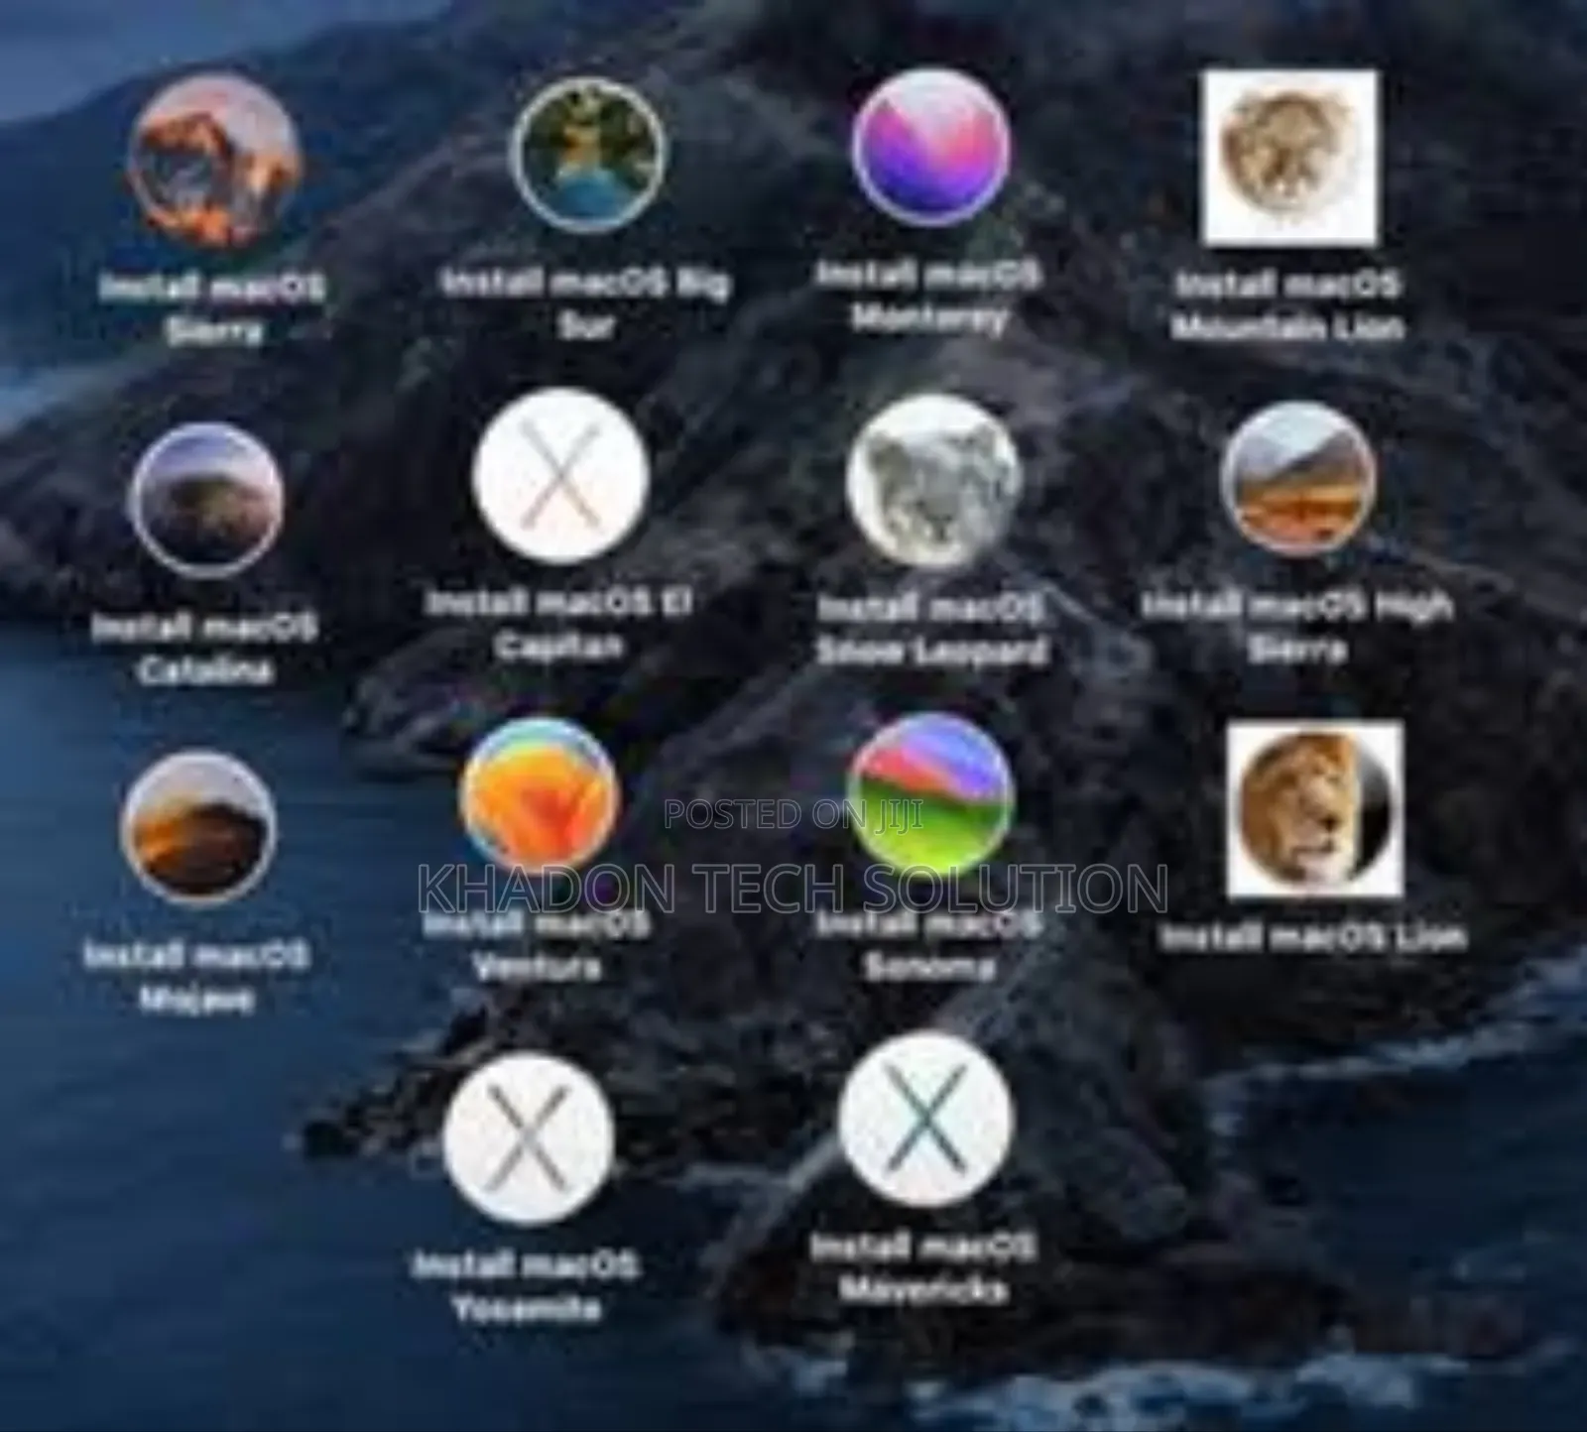
Task: Select the Install macOS Ventura icon
Action: pyautogui.click(x=539, y=798)
